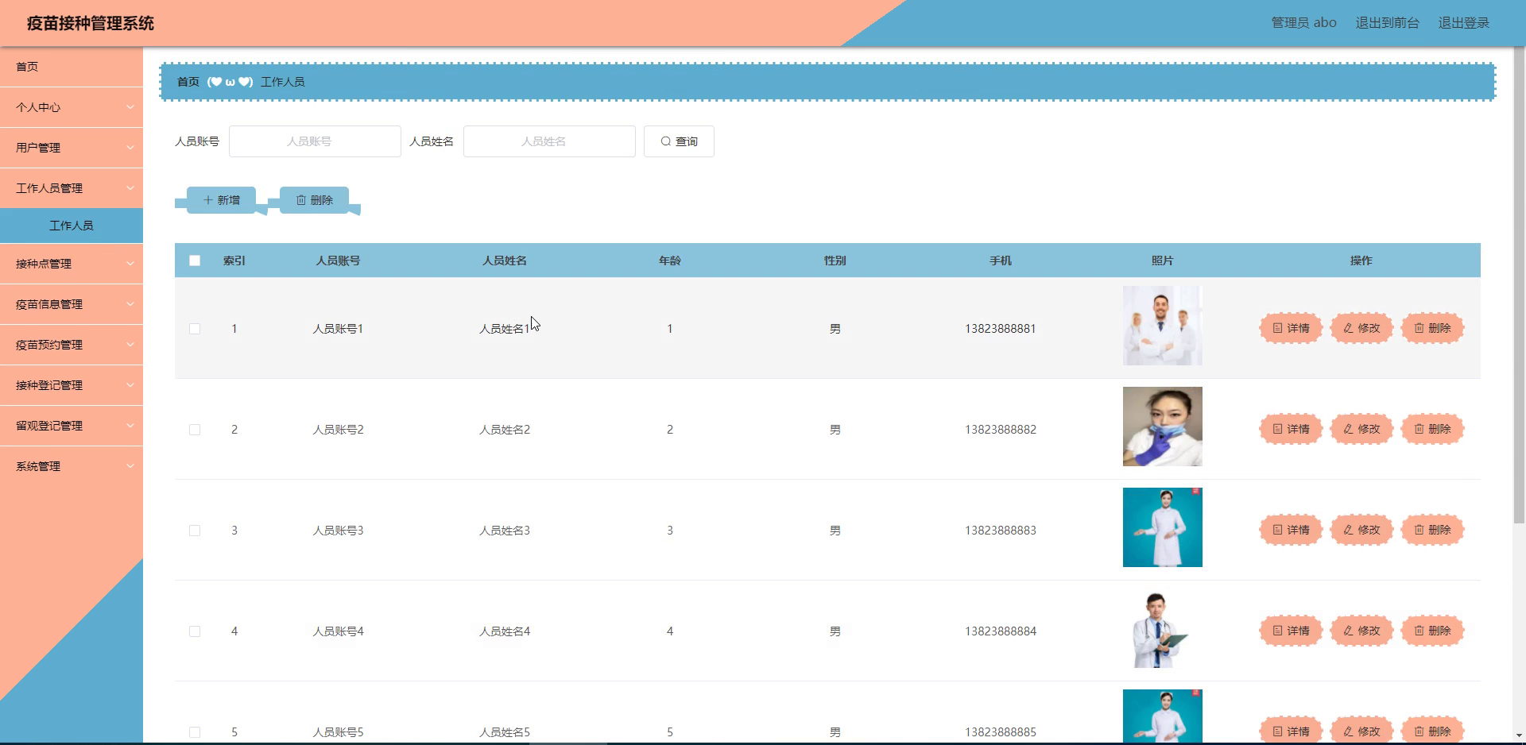Click 修改 in row 人员账号4
Viewport: 1526px width, 745px height.
click(x=1361, y=631)
